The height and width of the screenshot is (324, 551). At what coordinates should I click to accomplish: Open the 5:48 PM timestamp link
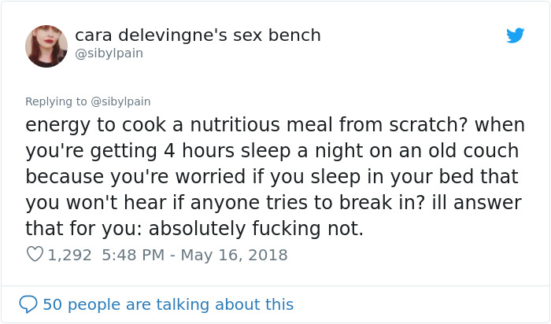[x=132, y=255]
